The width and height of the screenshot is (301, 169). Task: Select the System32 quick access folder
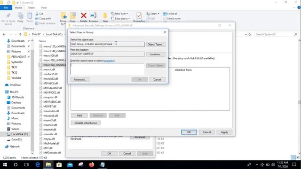tap(17, 62)
